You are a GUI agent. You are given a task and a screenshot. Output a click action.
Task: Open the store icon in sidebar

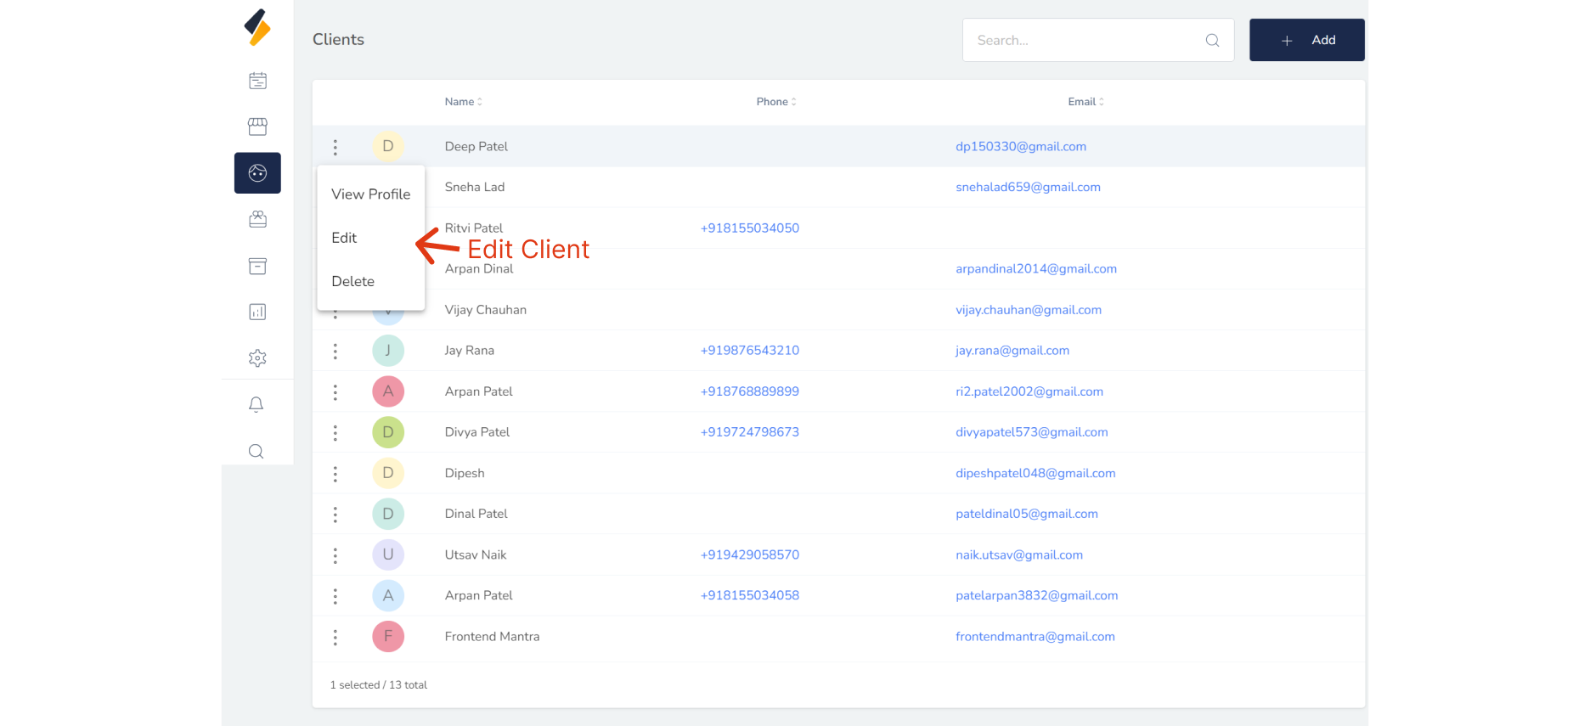pos(257,127)
